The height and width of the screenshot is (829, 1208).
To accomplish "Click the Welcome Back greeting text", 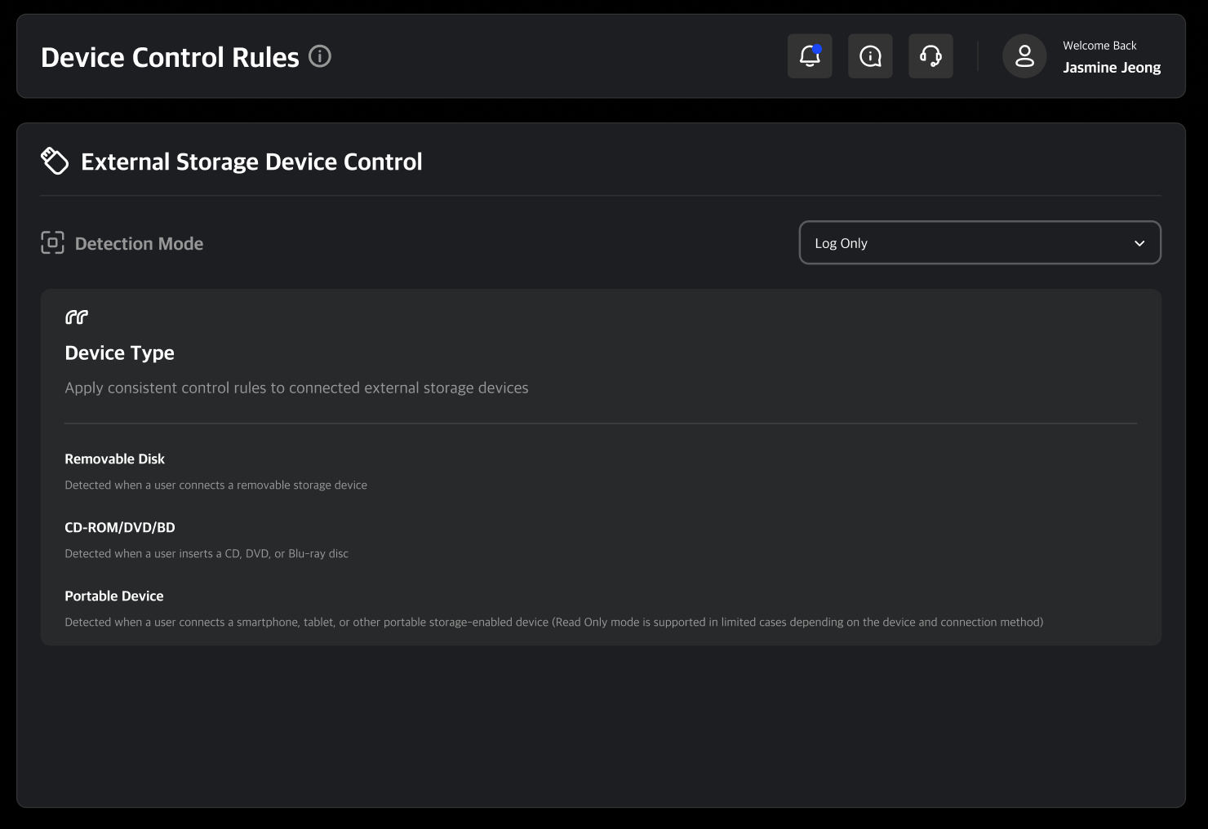I will click(1099, 46).
